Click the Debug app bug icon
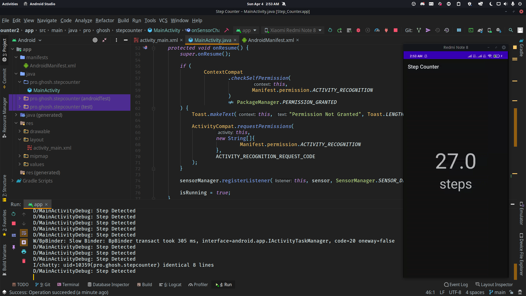The image size is (526, 296). (358, 30)
